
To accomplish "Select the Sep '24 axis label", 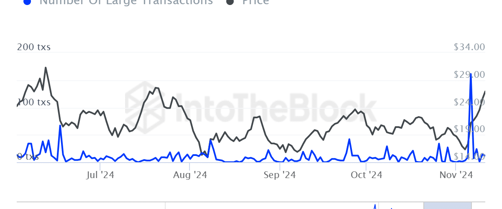I will (280, 175).
